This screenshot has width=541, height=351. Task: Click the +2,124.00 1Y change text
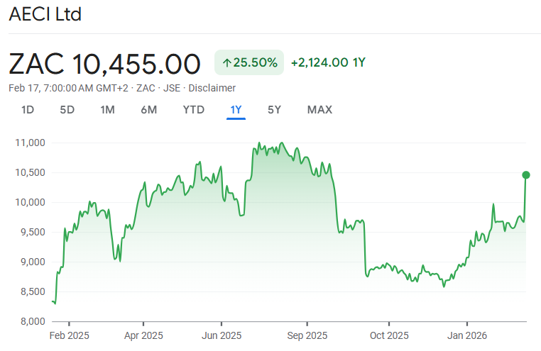pos(328,62)
